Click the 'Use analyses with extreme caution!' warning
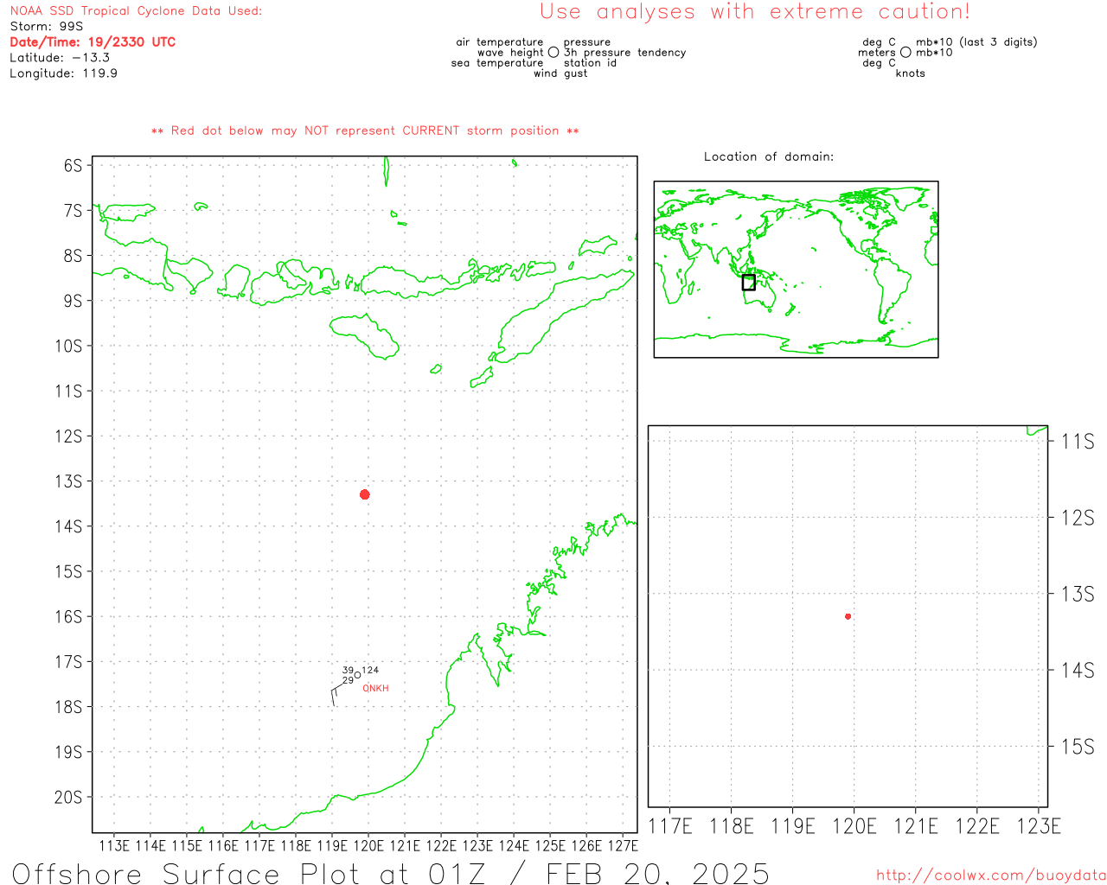The image size is (1107, 885). pos(755,11)
